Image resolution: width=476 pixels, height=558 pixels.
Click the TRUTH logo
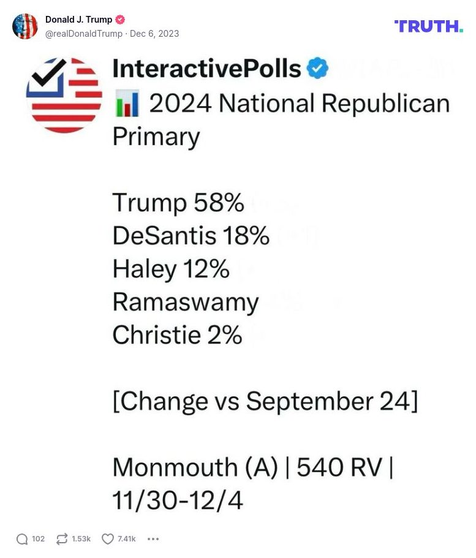point(428,26)
